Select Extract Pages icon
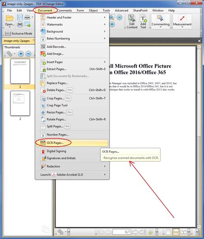The width and height of the screenshot is (204, 239). pyautogui.click(x=43, y=69)
